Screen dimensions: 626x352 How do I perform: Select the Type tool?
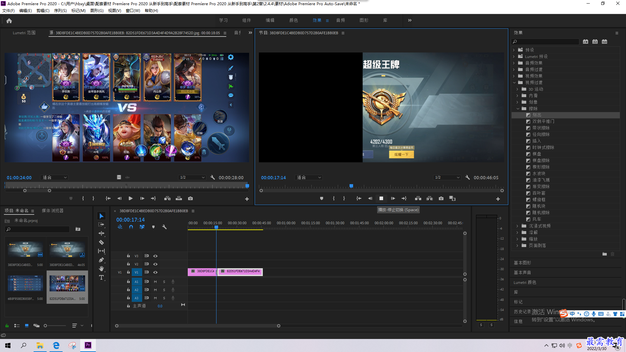coord(101,277)
